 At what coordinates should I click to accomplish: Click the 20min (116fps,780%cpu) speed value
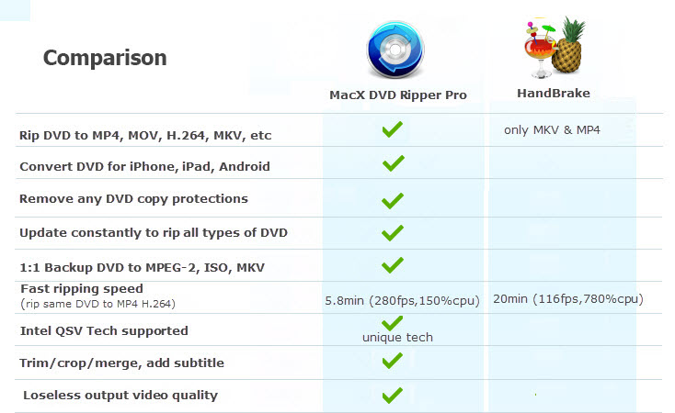tap(568, 298)
